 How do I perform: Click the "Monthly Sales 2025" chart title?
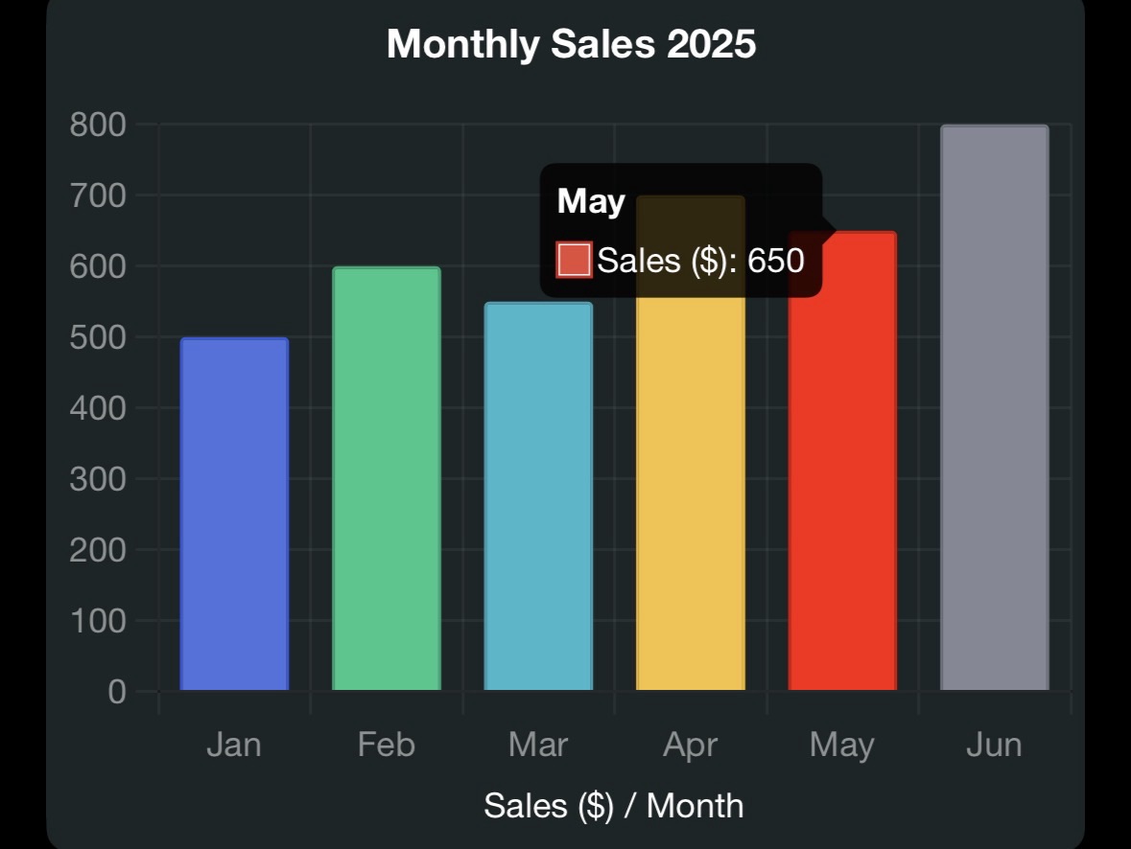[571, 44]
